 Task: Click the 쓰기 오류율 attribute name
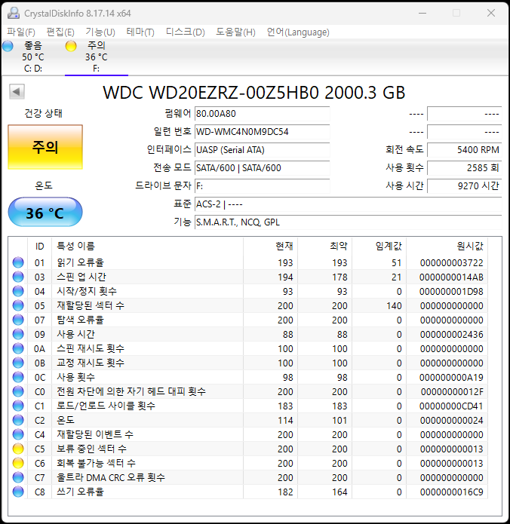pyautogui.click(x=80, y=492)
